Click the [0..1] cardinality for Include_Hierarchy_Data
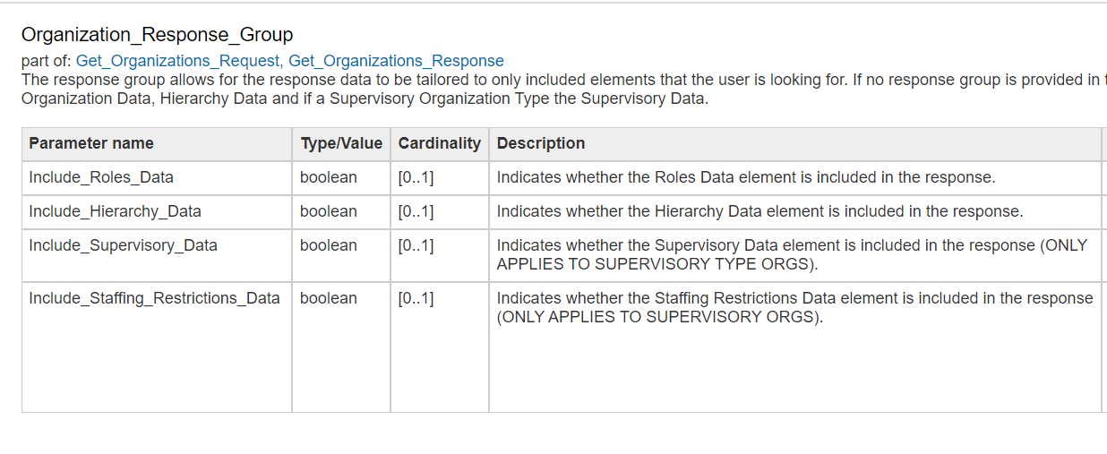Image resolution: width=1107 pixels, height=454 pixels. coord(416,211)
